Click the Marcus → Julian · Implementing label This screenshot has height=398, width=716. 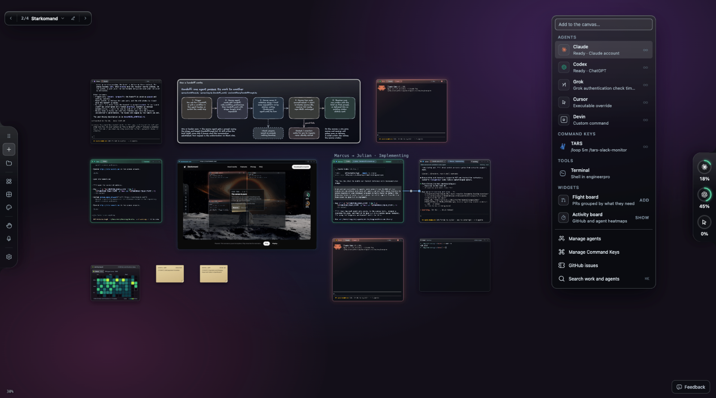371,156
